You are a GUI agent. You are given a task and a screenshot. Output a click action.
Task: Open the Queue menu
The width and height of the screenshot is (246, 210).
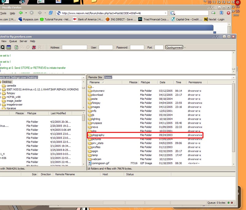(13, 41)
